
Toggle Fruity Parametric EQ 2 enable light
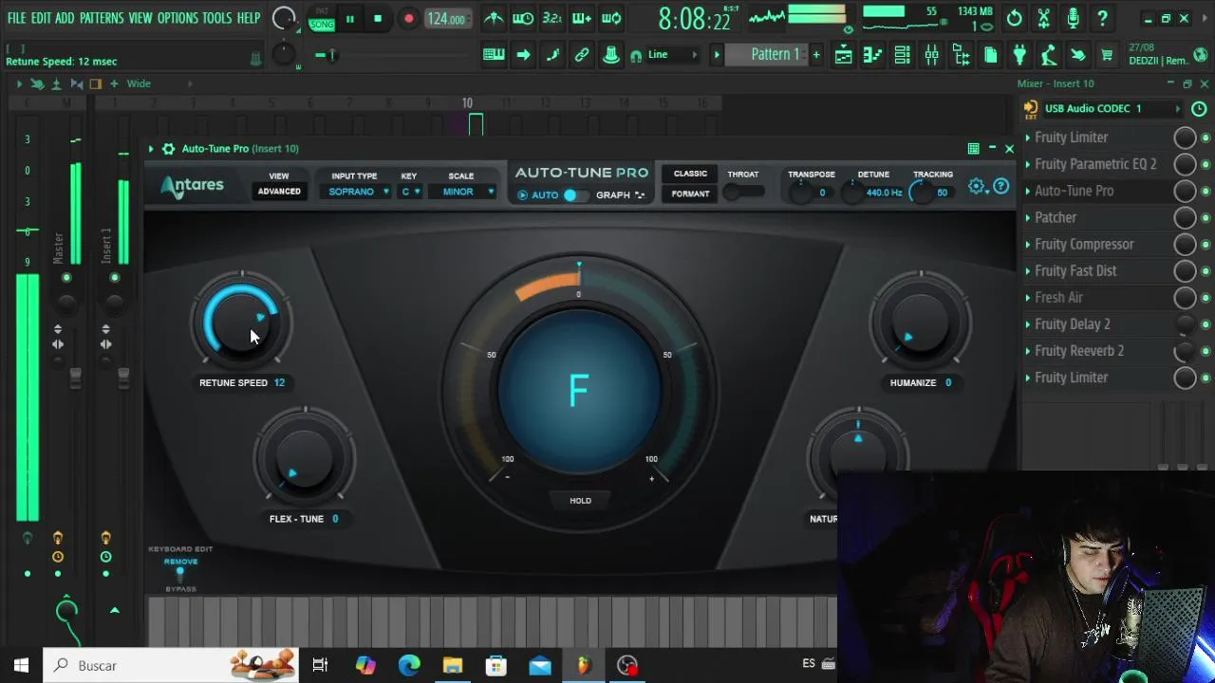point(1206,164)
